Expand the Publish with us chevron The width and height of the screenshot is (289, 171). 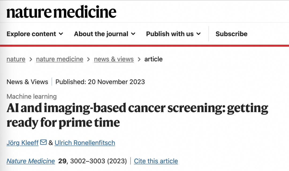[199, 34]
